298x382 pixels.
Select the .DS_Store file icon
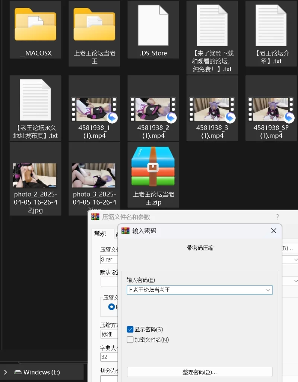[x=153, y=25]
